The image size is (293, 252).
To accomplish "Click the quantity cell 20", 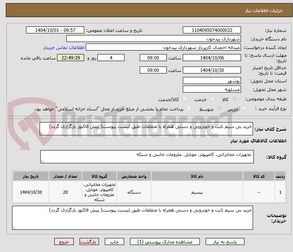I will click(65, 192).
